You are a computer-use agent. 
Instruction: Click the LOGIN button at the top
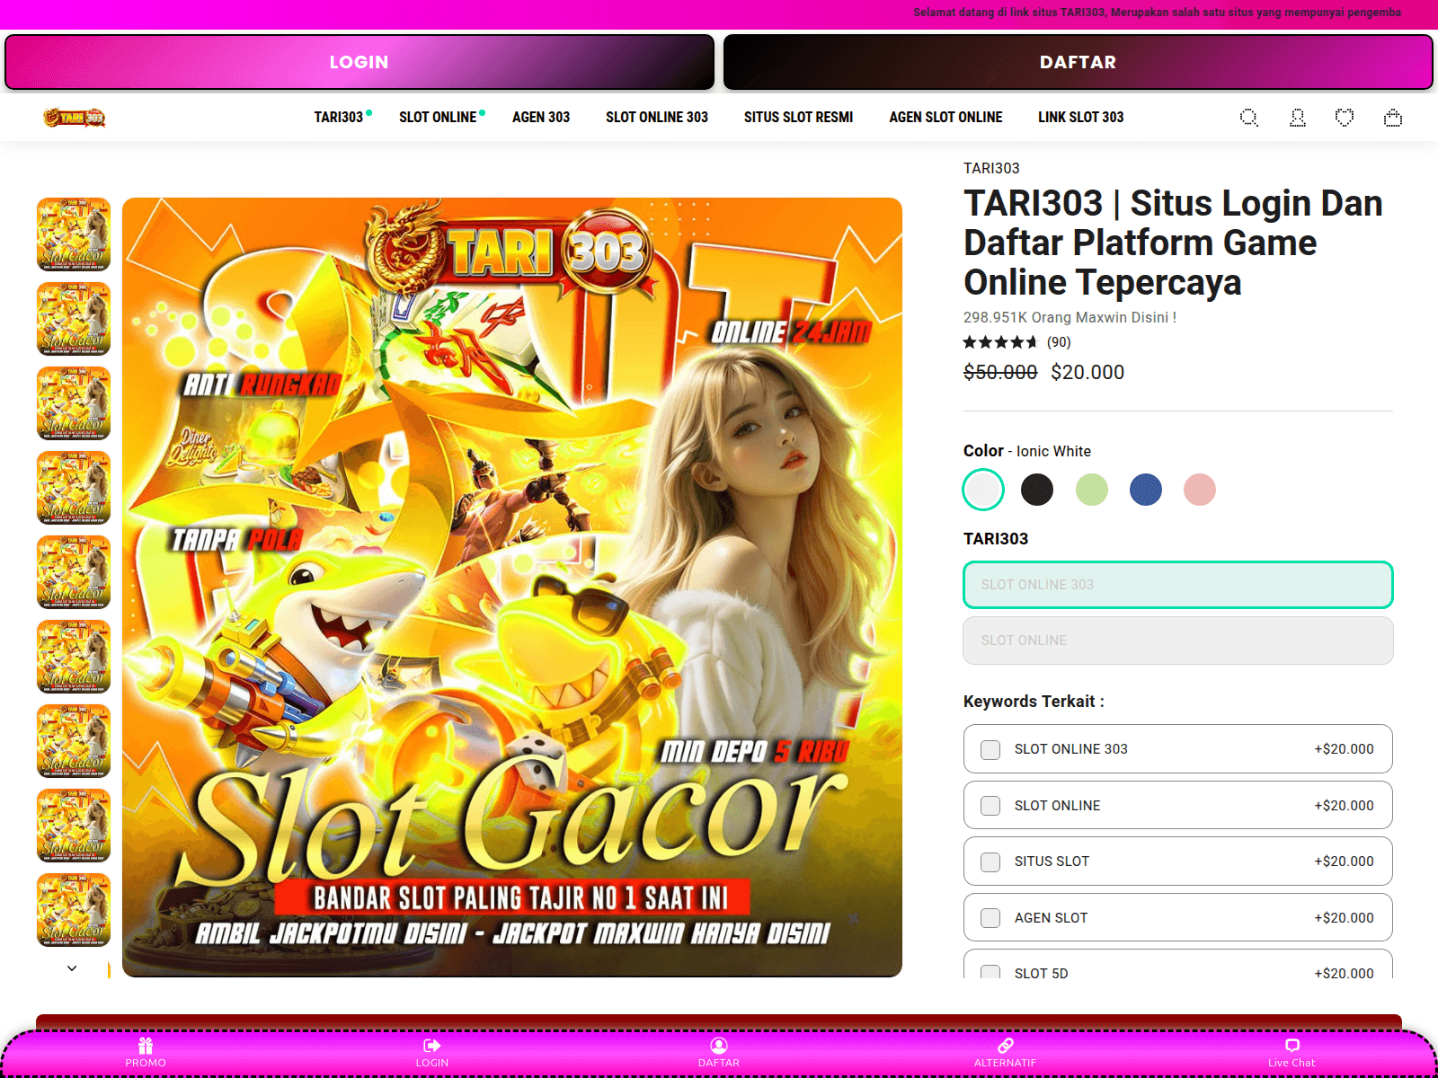coord(359,62)
